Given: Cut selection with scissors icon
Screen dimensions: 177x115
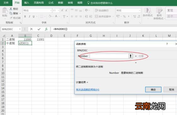Looking at the screenshot, I should [11, 9].
